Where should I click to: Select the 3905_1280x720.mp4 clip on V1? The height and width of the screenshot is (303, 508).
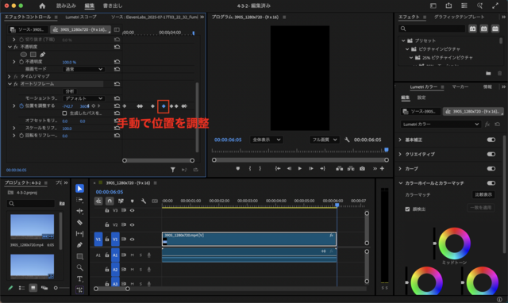tap(248, 240)
